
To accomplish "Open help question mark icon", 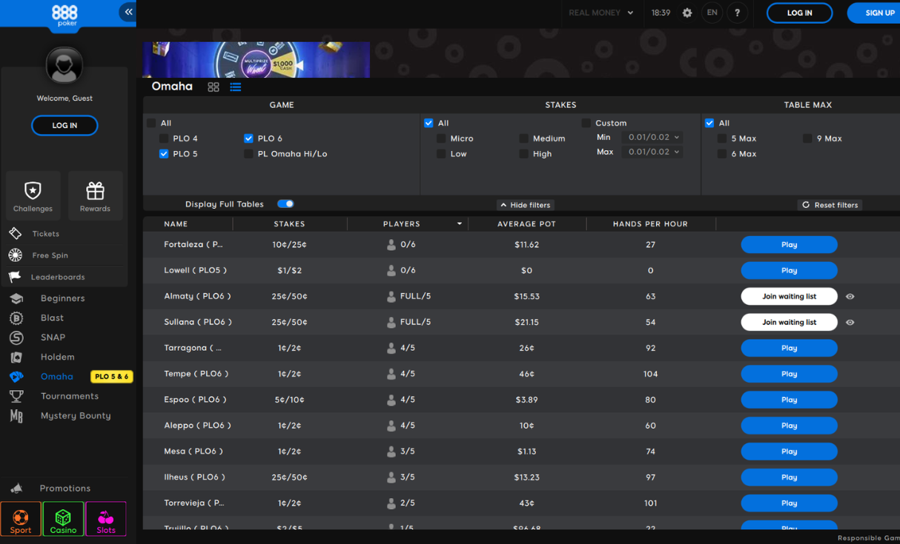I will pos(737,13).
